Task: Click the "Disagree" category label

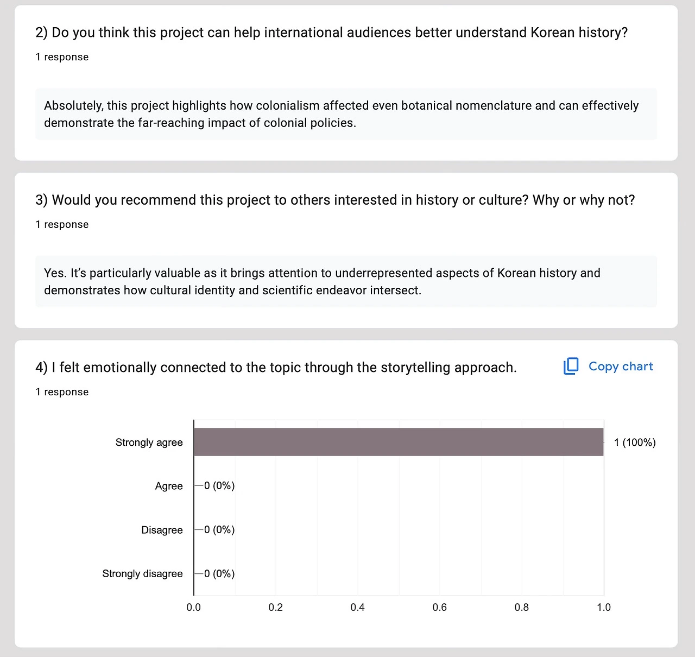Action: [162, 530]
